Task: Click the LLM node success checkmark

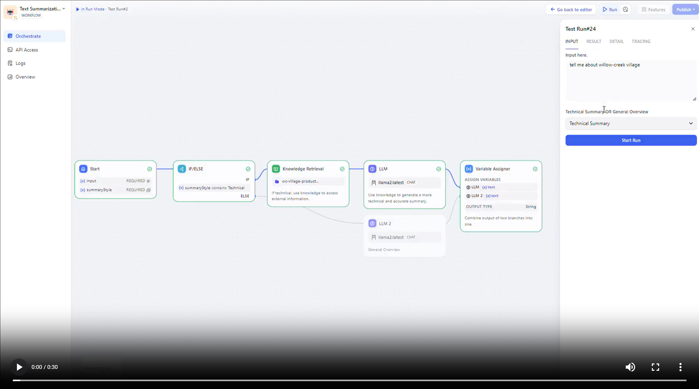Action: point(438,169)
